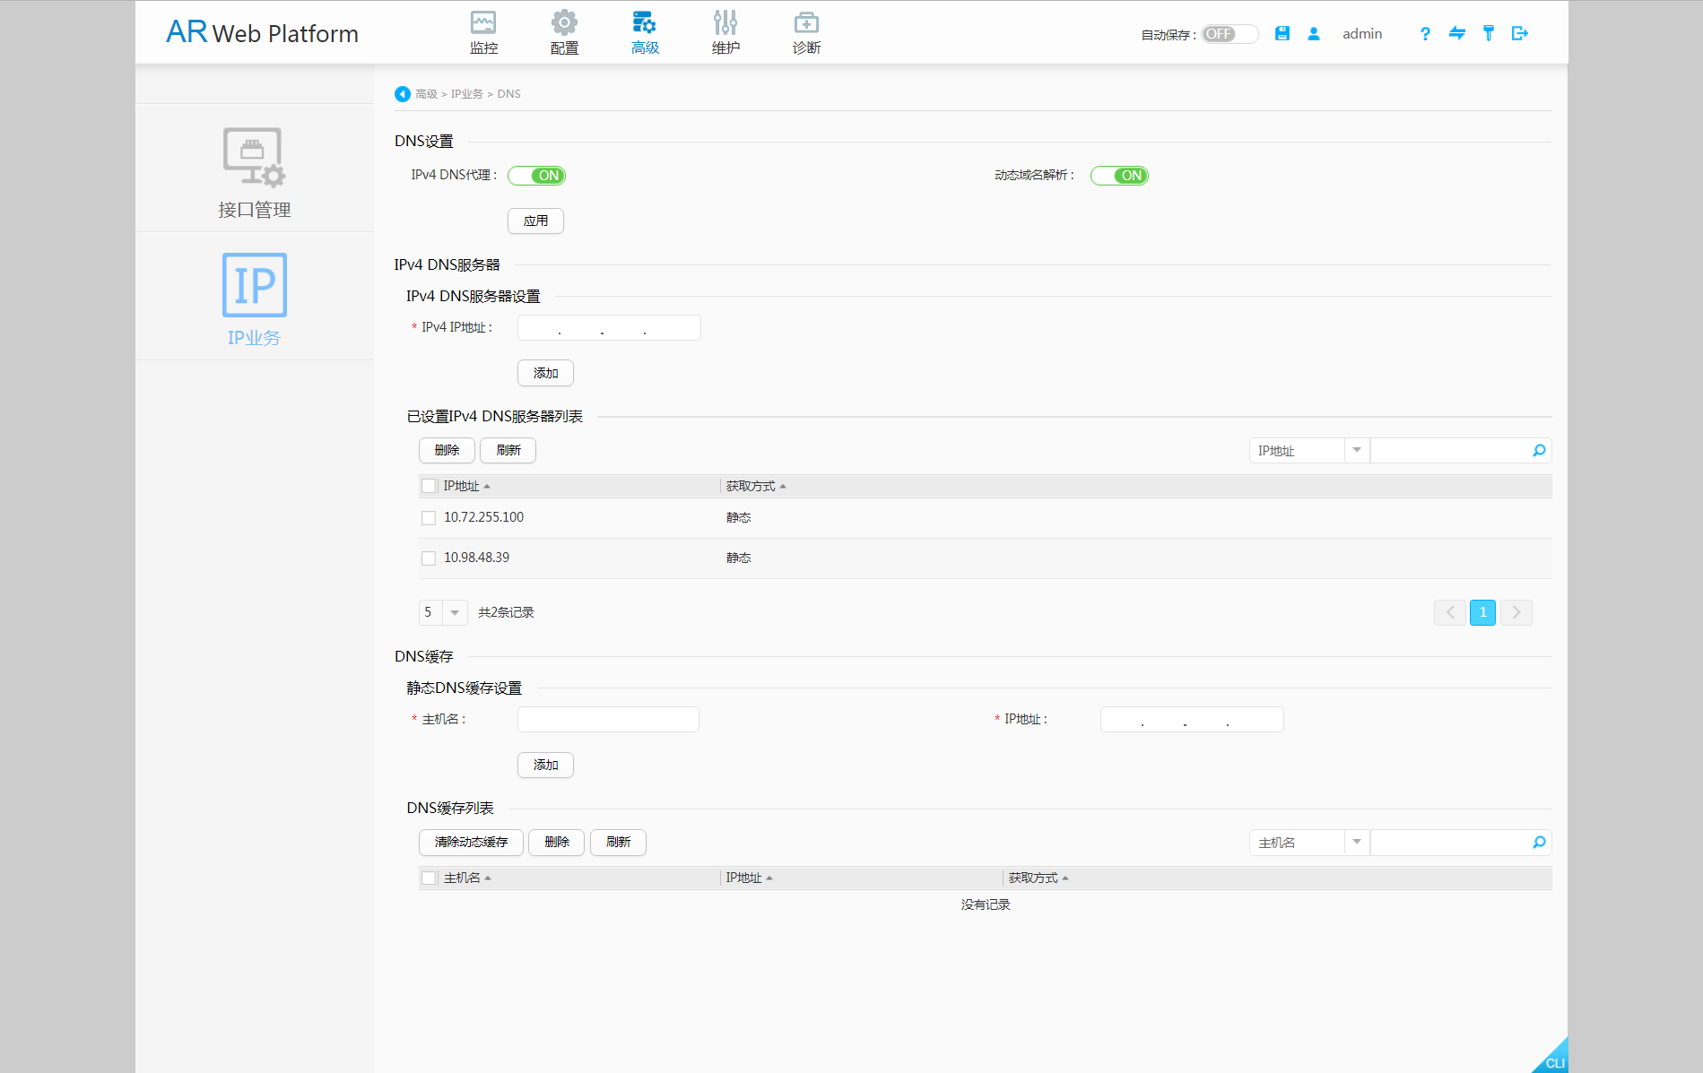Open the 监控 (Monitor) section
This screenshot has width=1703, height=1073.
(x=483, y=31)
